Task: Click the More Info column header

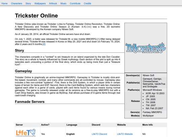Action: [148, 125]
